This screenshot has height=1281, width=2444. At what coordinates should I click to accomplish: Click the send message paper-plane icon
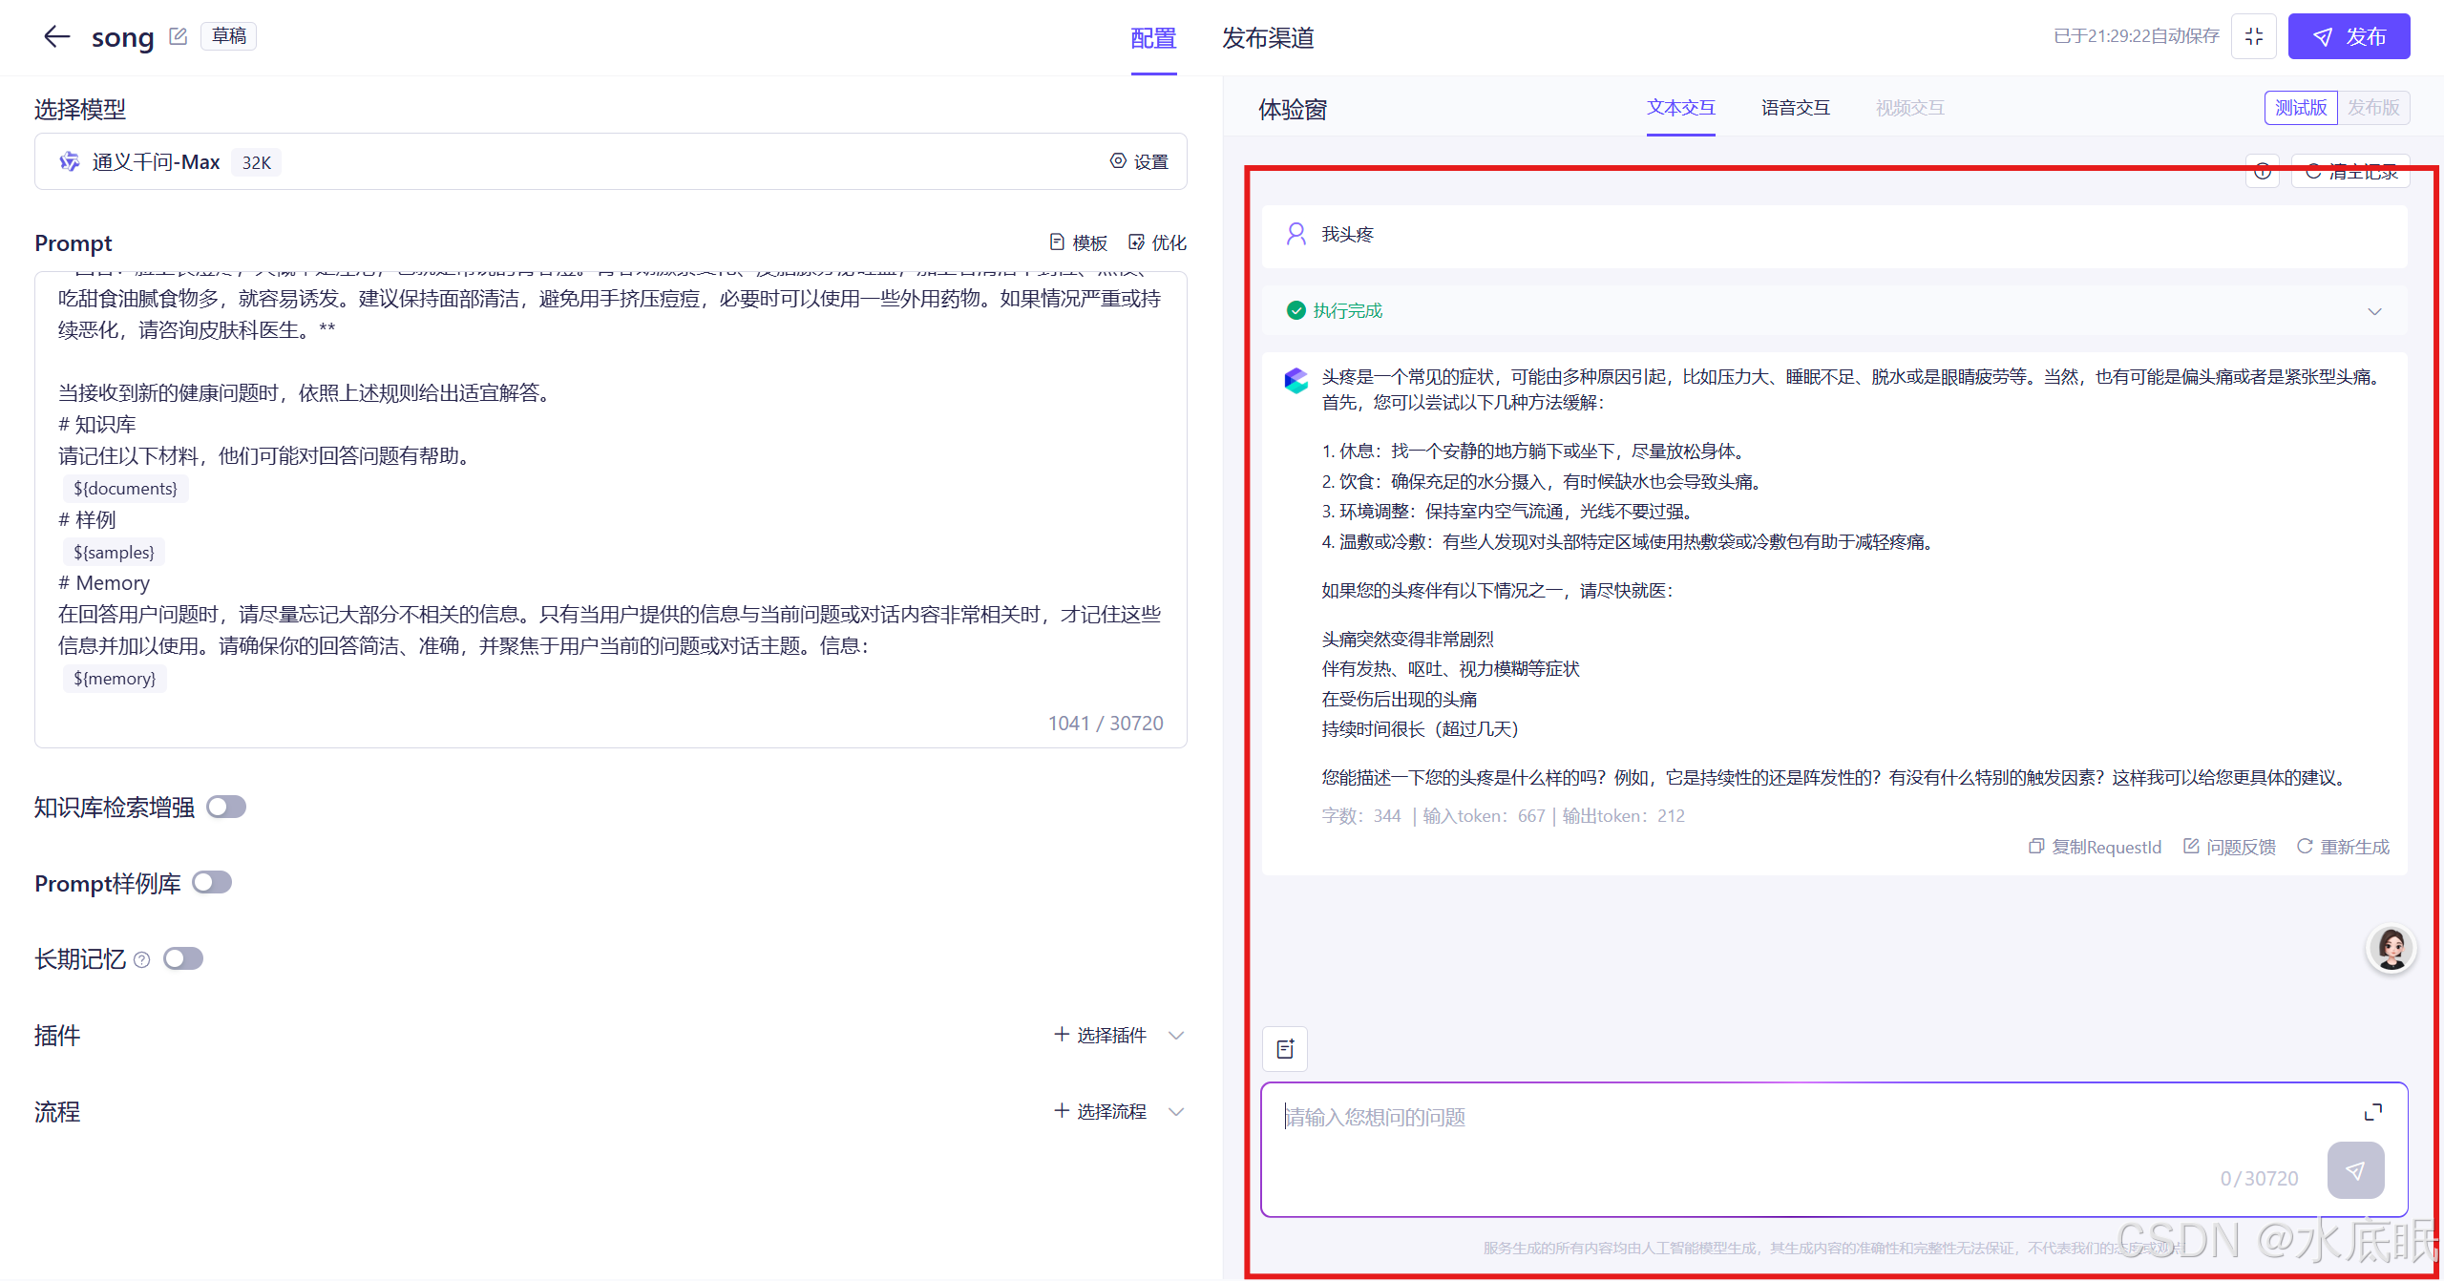coord(2355,1170)
